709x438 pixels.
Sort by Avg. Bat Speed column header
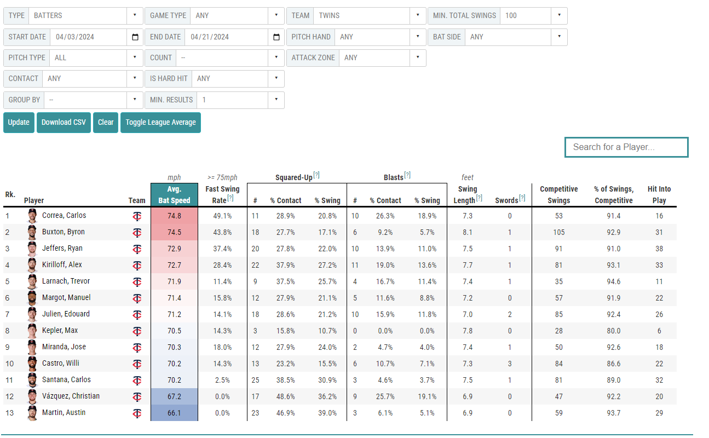pos(174,194)
